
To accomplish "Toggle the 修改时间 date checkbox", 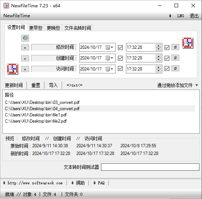I will 120,47.
